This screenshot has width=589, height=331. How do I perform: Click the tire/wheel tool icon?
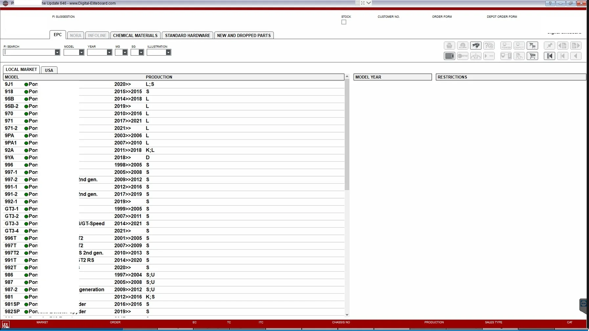click(463, 46)
